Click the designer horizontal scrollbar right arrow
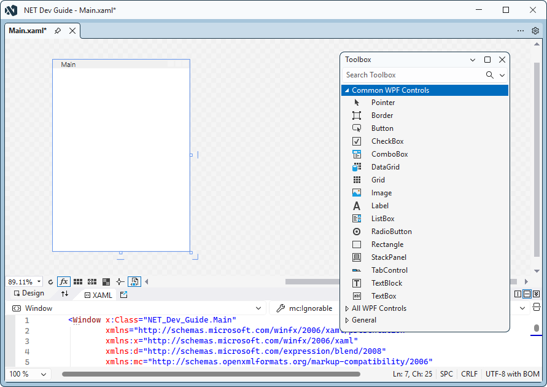Image resolution: width=547 pixels, height=387 pixels. pyautogui.click(x=526, y=281)
